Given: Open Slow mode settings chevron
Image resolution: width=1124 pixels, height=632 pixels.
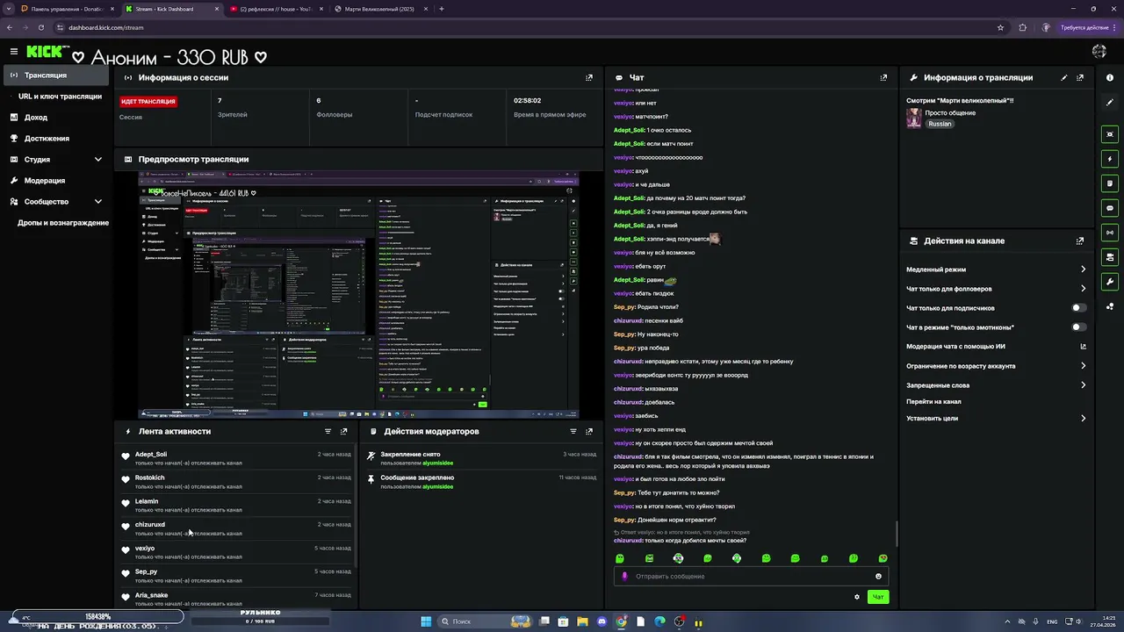Looking at the screenshot, I should tap(1083, 269).
